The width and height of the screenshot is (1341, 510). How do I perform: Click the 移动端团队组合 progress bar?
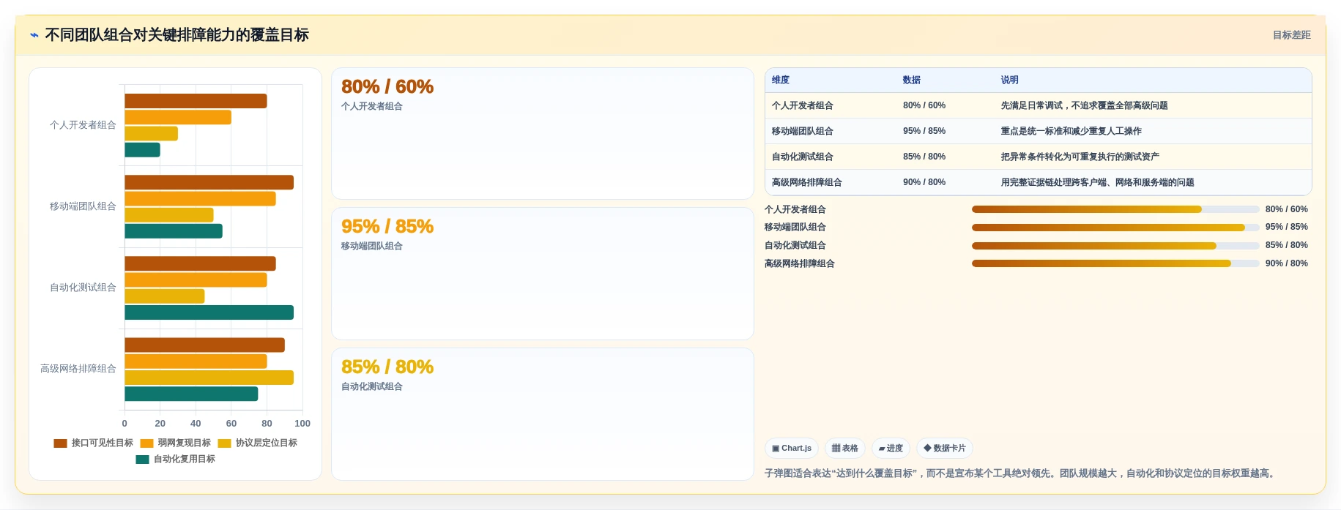(x=1115, y=228)
